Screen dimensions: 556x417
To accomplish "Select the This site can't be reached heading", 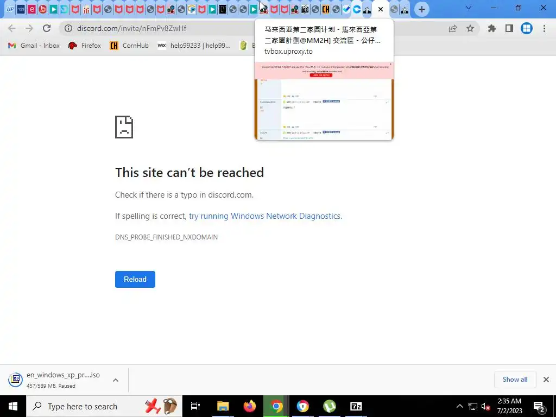I will coord(189,173).
